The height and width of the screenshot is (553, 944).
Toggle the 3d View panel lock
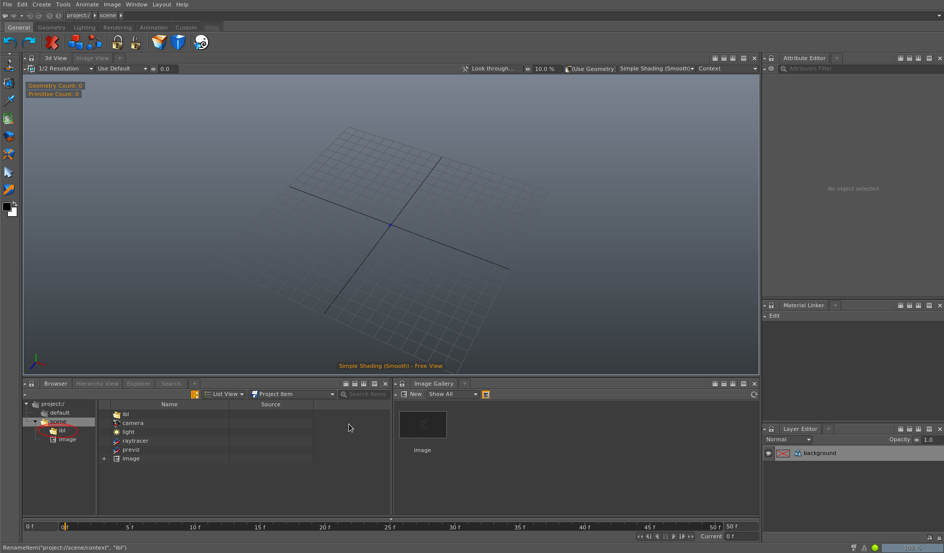[31, 58]
